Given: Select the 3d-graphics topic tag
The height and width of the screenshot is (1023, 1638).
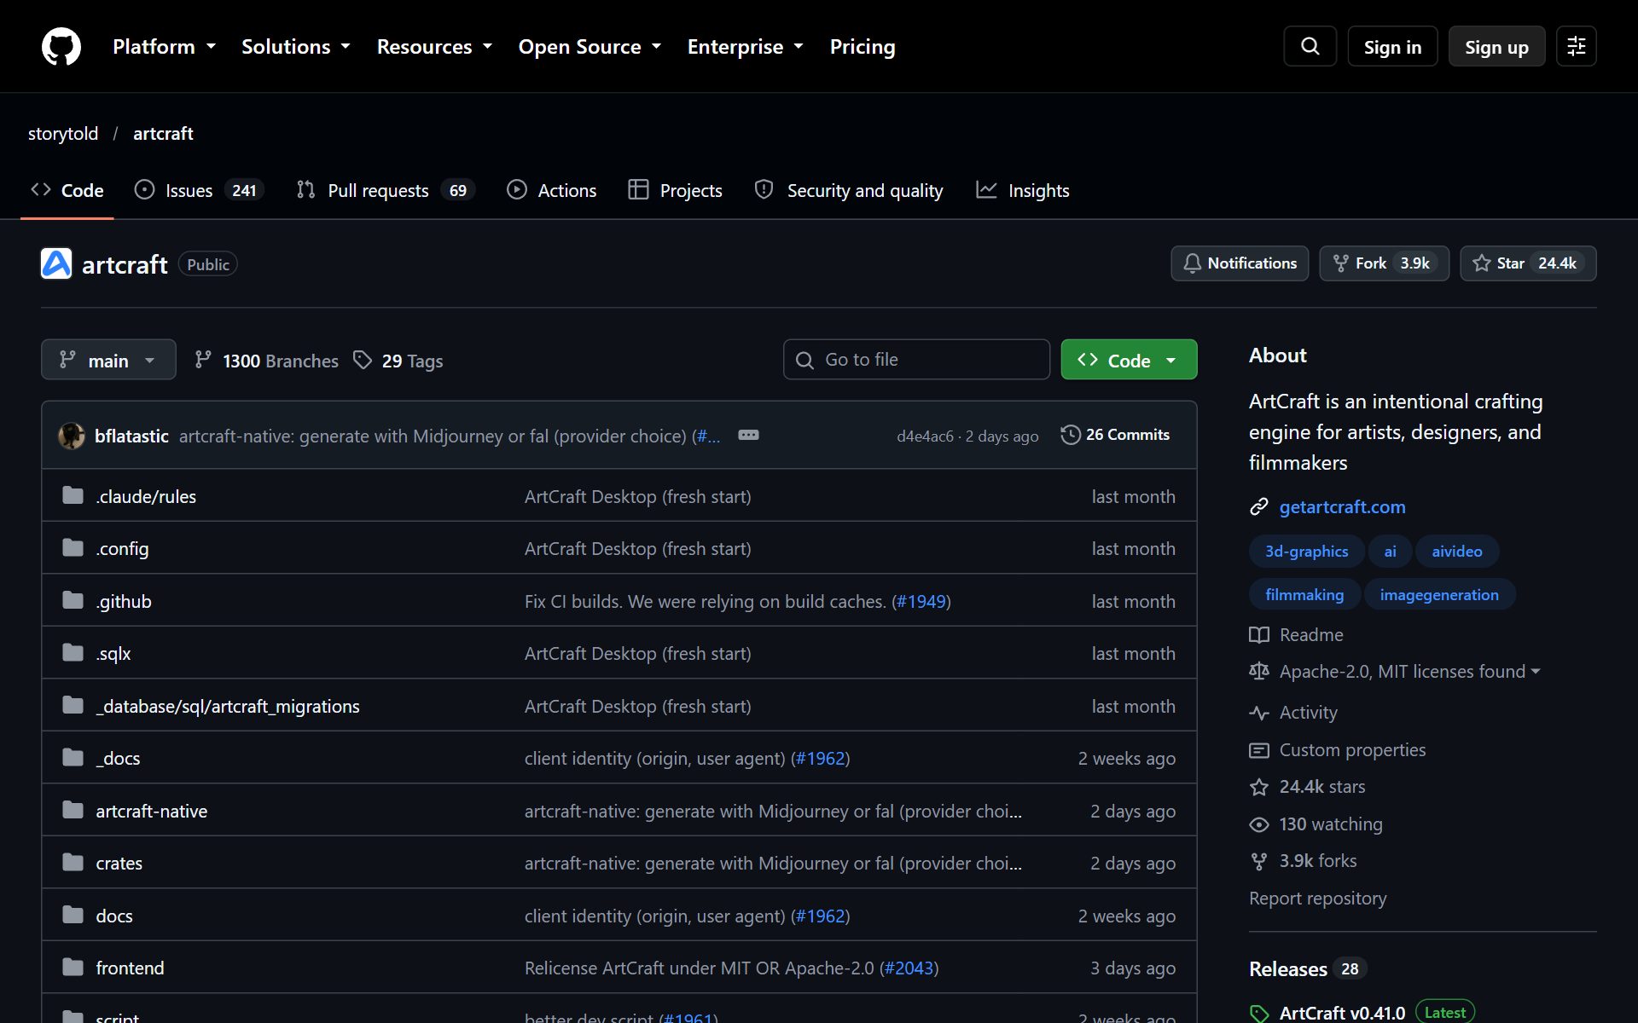Looking at the screenshot, I should [x=1306, y=552].
